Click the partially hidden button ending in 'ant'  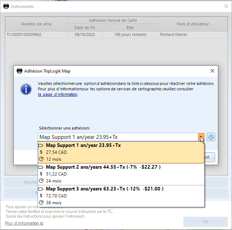click(210, 157)
